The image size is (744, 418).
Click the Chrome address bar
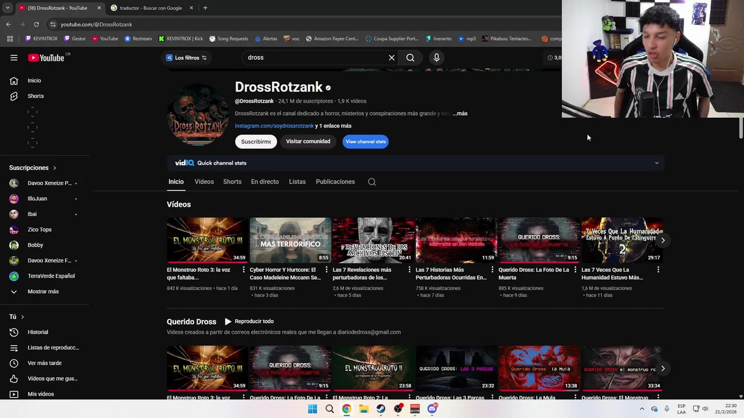tap(302, 24)
